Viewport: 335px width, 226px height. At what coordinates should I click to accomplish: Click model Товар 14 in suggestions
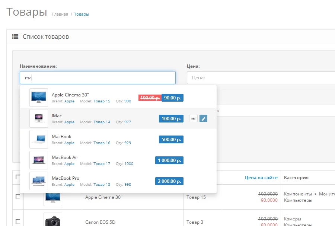click(102, 122)
